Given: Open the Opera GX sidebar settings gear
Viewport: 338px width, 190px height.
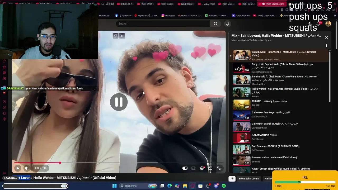Looking at the screenshot, I should (x=4, y=119).
